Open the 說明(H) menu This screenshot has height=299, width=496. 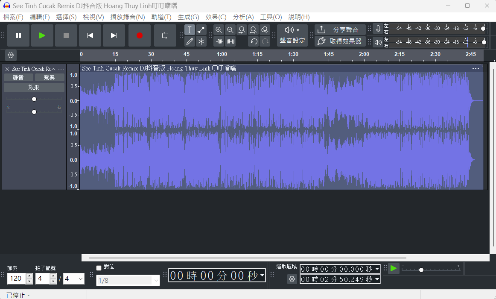click(299, 17)
